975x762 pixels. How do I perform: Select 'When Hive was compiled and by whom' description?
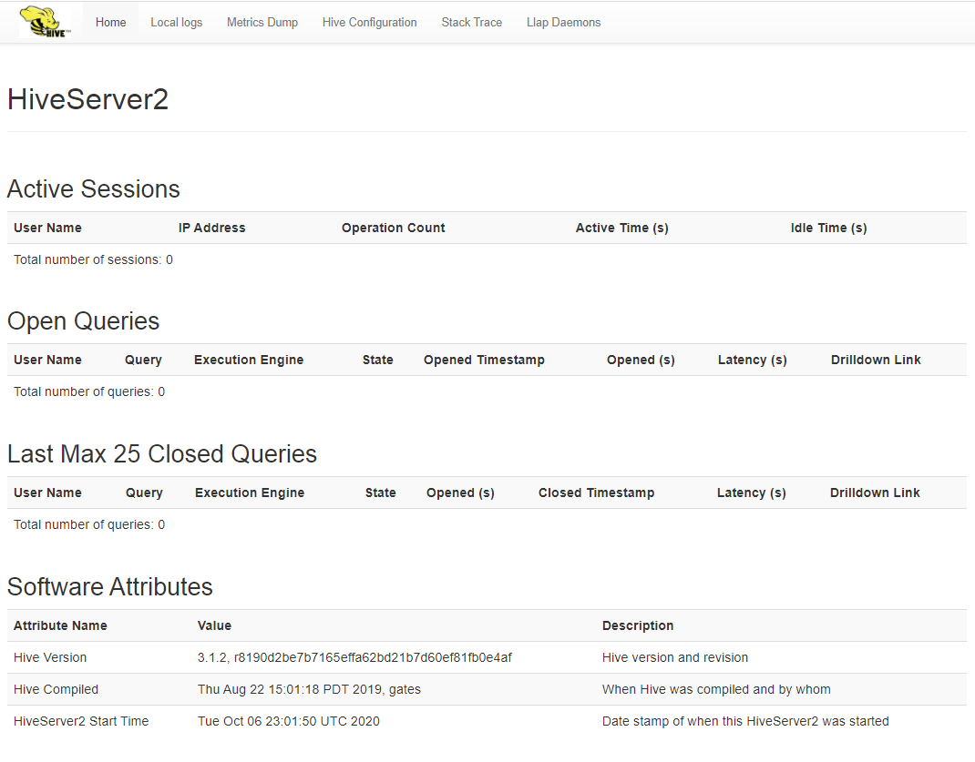pos(716,689)
